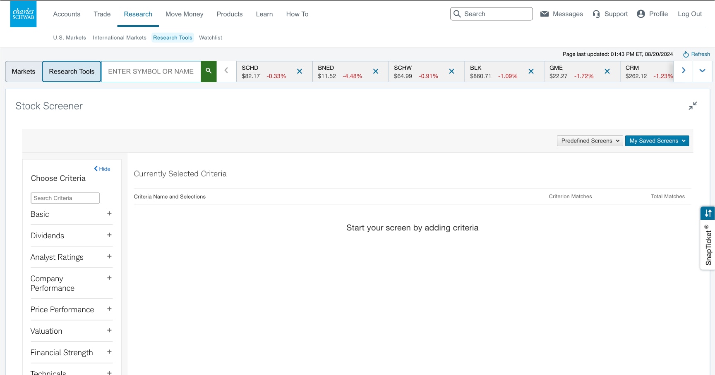Open the Research menu
Image resolution: width=715 pixels, height=375 pixels.
coord(138,14)
